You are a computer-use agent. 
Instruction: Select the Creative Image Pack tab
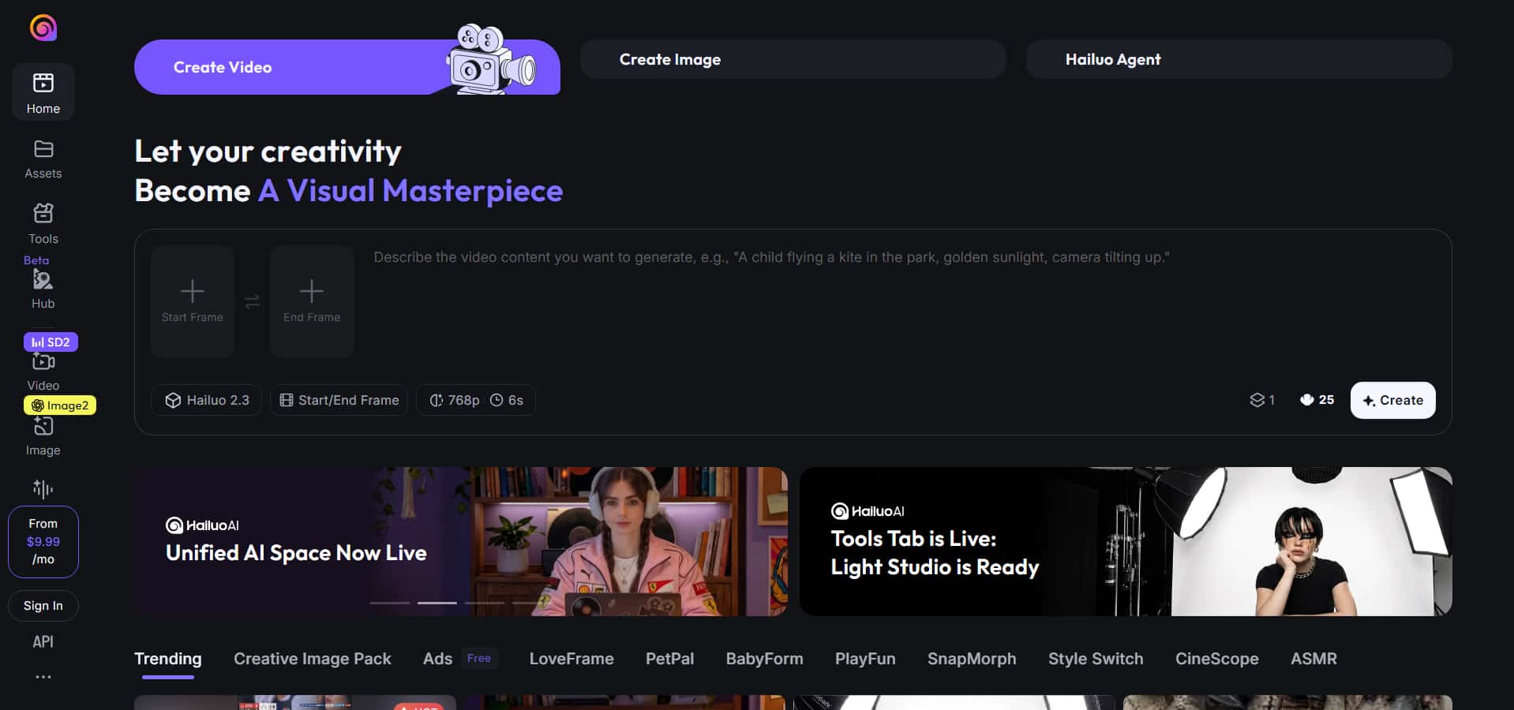(313, 659)
